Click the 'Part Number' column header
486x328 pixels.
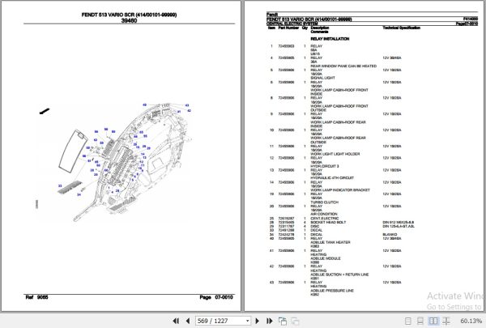[288, 28]
